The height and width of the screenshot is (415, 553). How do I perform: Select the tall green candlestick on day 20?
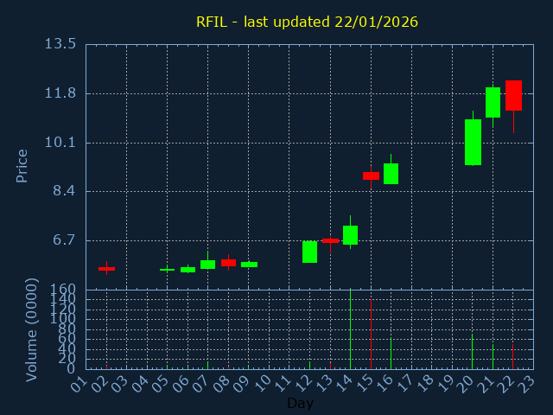coord(473,142)
